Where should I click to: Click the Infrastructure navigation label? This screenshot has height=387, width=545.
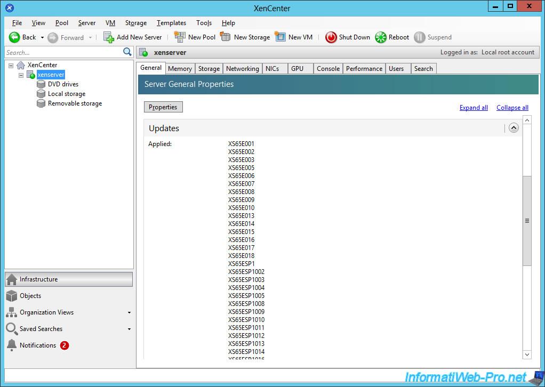[38, 279]
